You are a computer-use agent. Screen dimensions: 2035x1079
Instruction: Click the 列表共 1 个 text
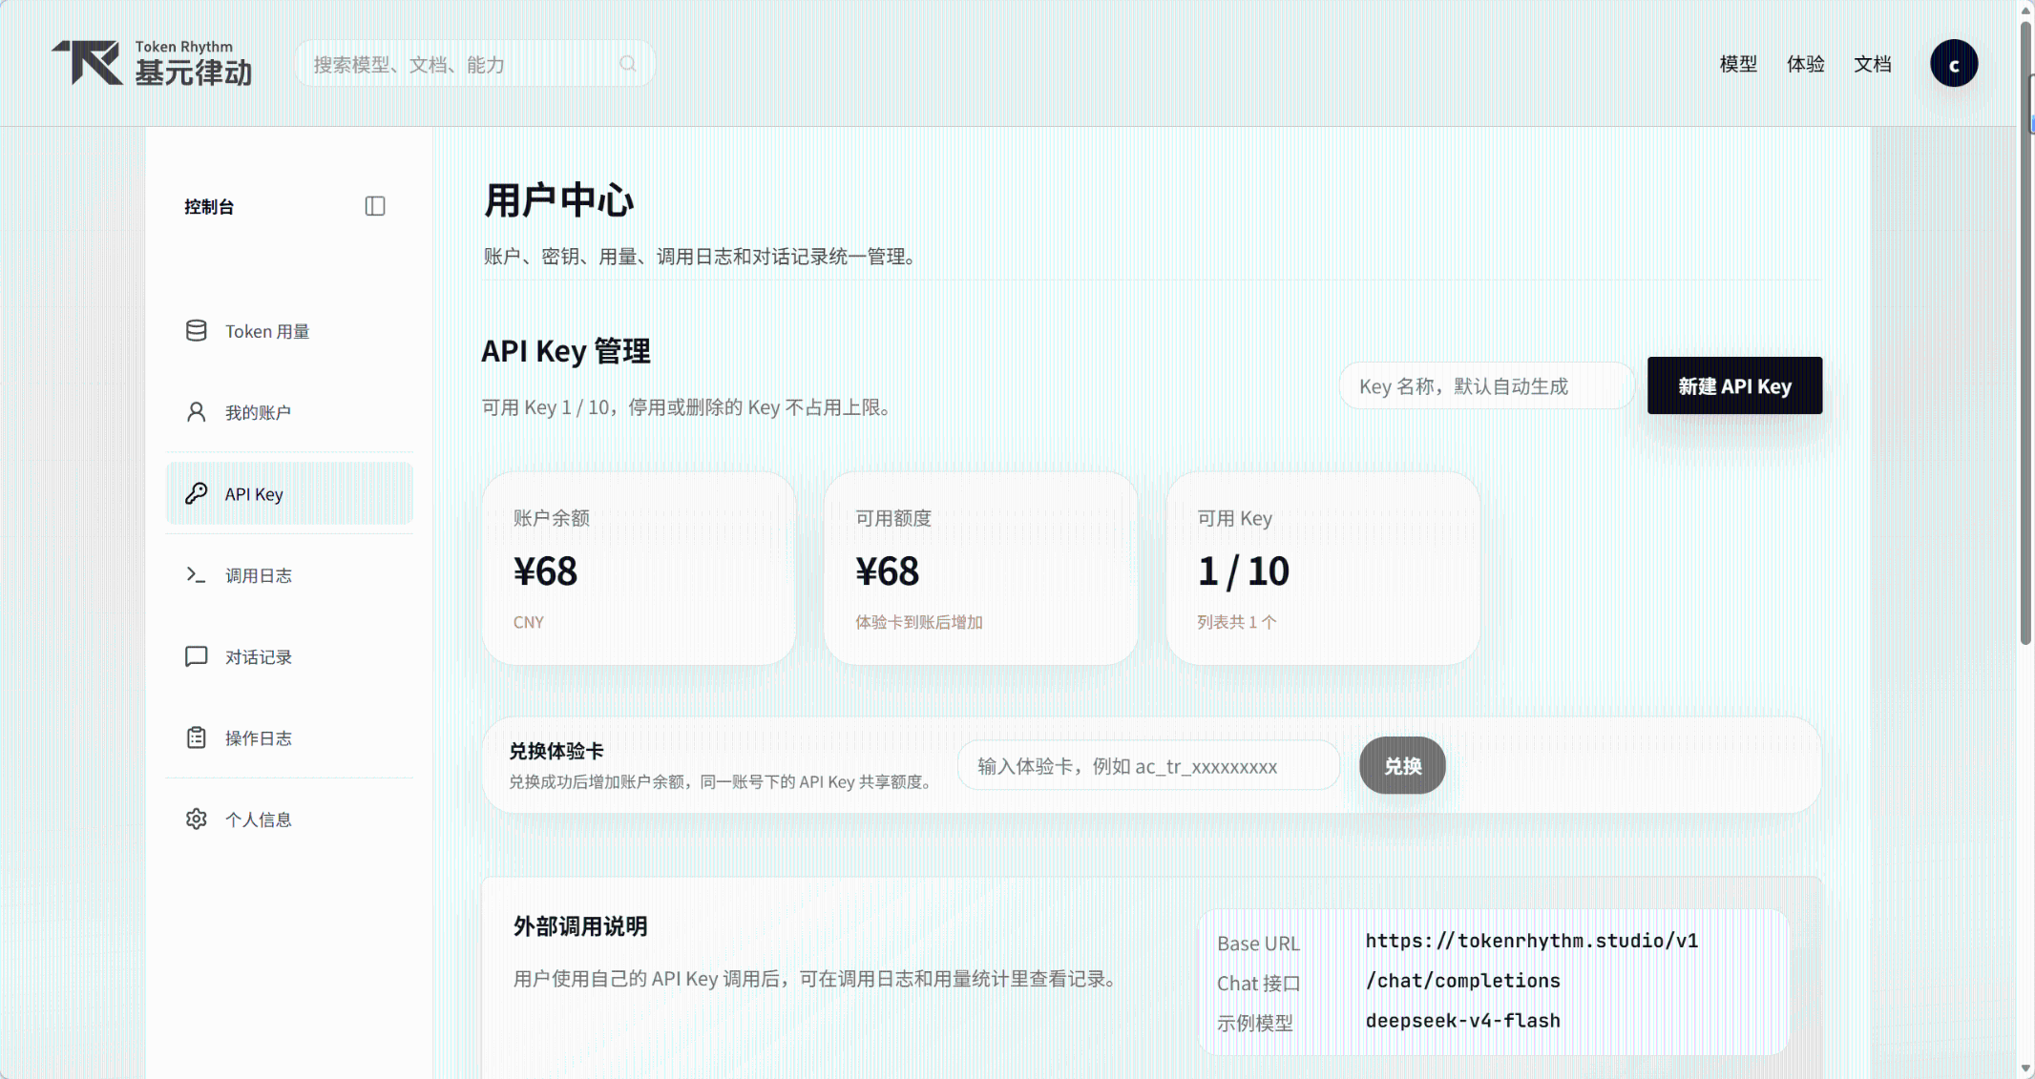(x=1237, y=622)
